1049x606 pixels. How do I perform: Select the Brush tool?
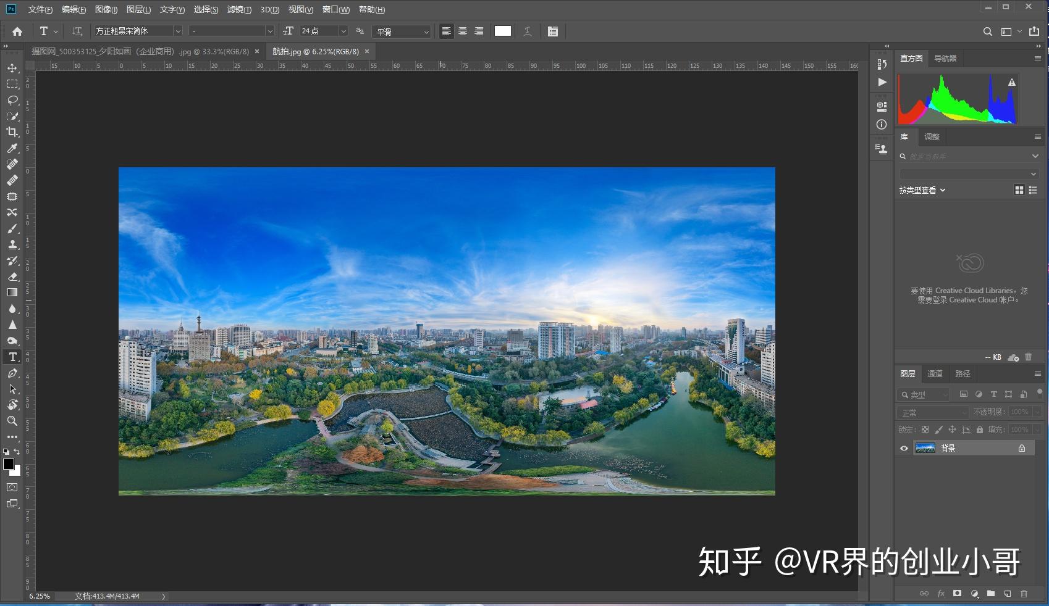(12, 228)
